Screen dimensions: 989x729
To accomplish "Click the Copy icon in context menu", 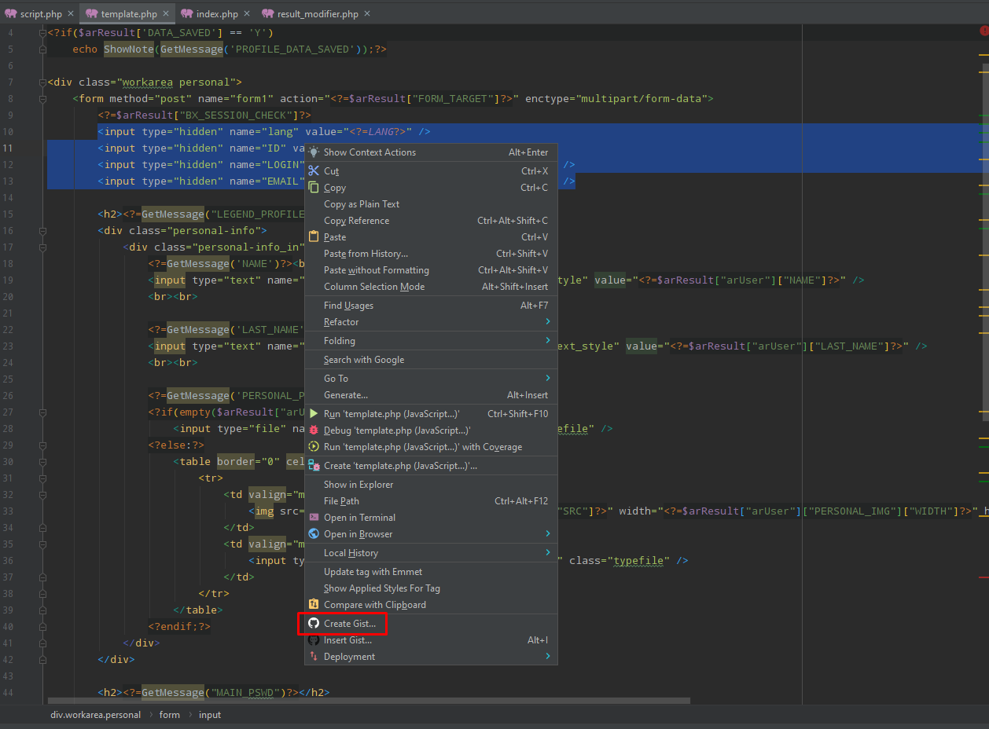I will 314,188.
